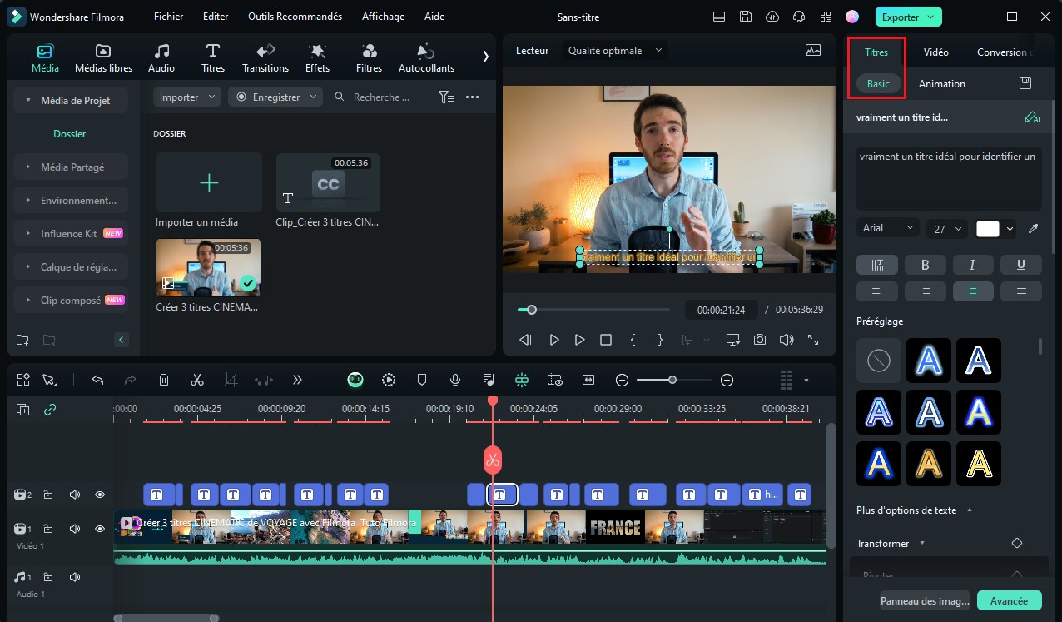Create a new folder in media sidebar
The width and height of the screenshot is (1062, 622).
point(22,340)
